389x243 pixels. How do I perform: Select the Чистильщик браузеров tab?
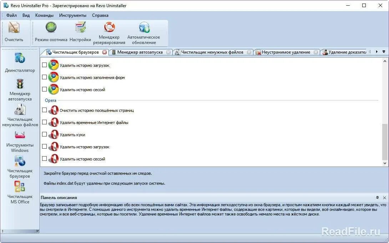point(75,52)
